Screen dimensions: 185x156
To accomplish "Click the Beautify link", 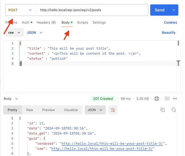I will coord(168,32).
